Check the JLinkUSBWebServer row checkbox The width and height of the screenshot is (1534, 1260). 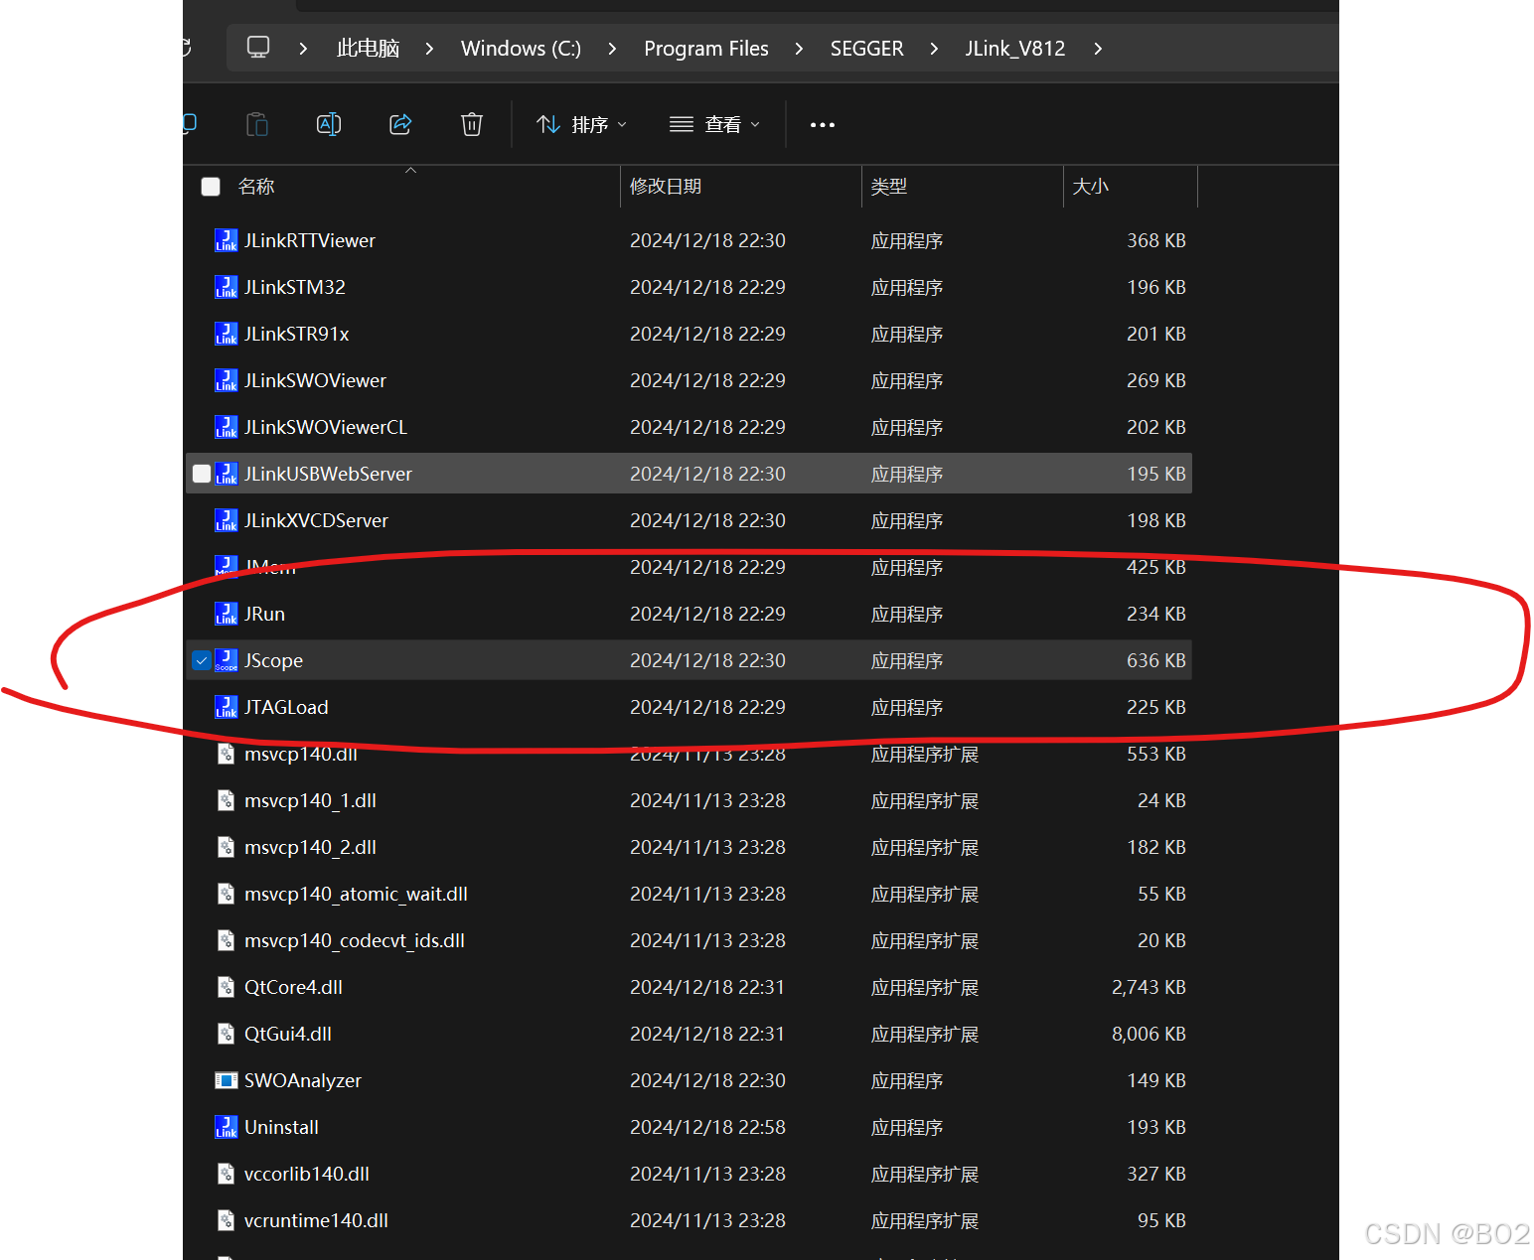(202, 474)
